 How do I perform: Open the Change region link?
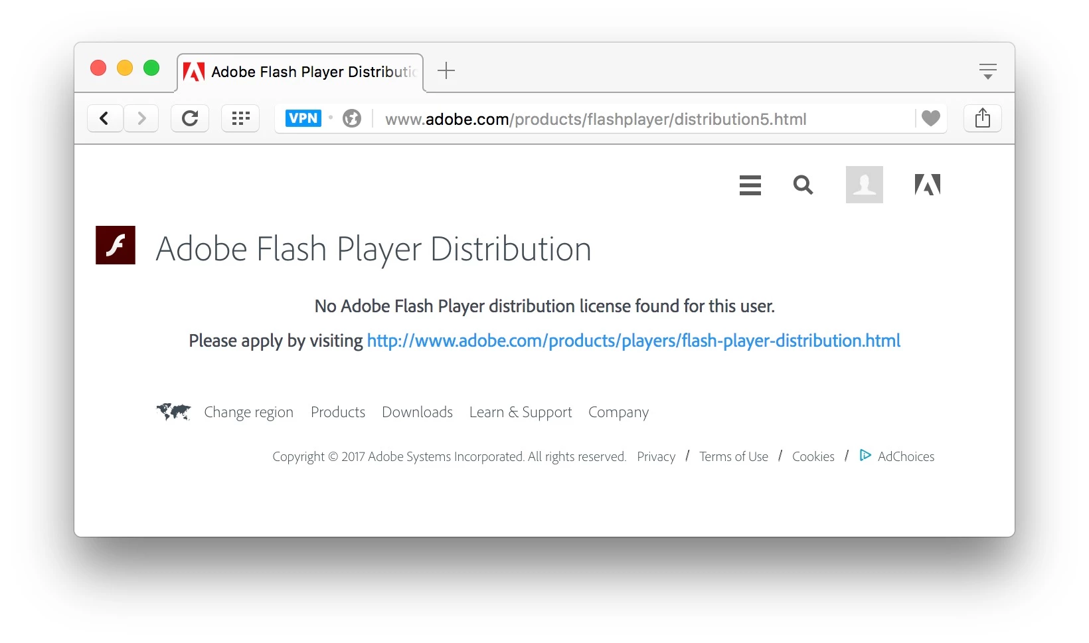[x=249, y=413]
